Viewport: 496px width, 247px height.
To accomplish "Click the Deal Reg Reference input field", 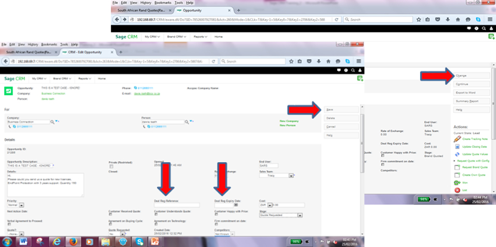I will [177, 205].
